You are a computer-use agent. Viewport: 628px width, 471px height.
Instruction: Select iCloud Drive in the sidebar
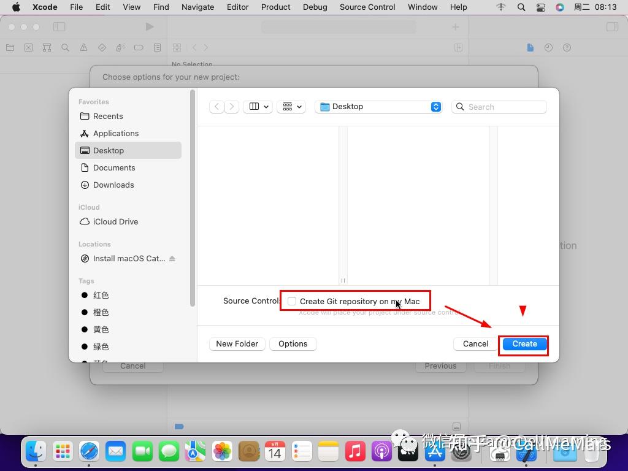[128, 221]
